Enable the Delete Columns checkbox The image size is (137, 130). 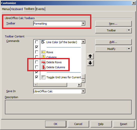tap(37, 67)
